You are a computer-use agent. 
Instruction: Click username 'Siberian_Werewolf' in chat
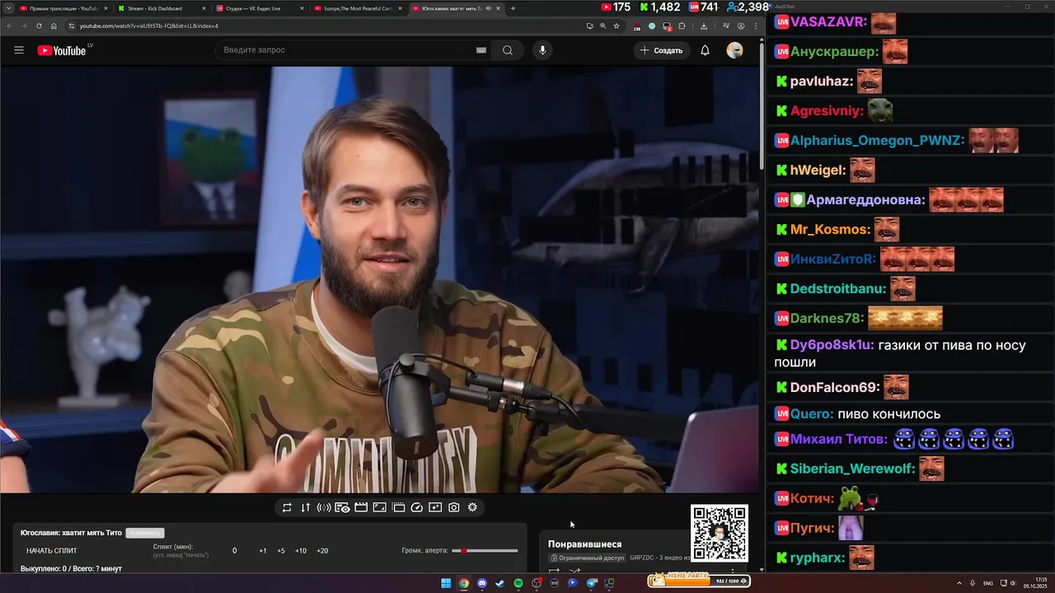[x=852, y=469]
